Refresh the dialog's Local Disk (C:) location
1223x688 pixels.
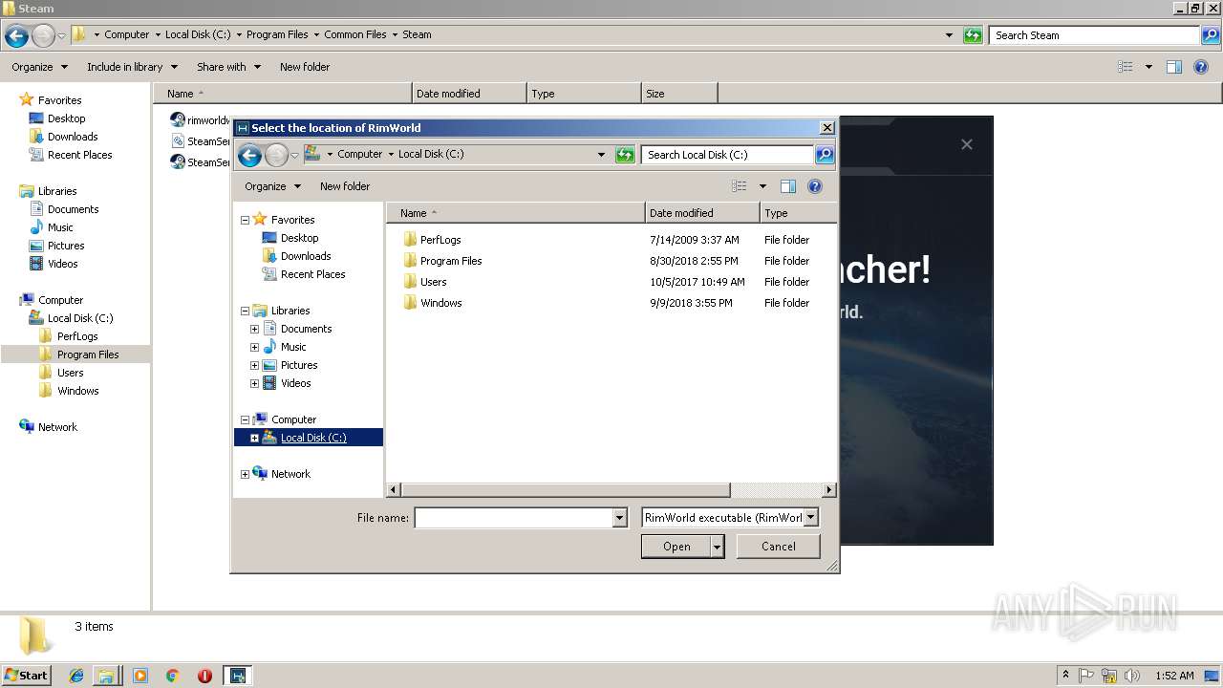[625, 155]
